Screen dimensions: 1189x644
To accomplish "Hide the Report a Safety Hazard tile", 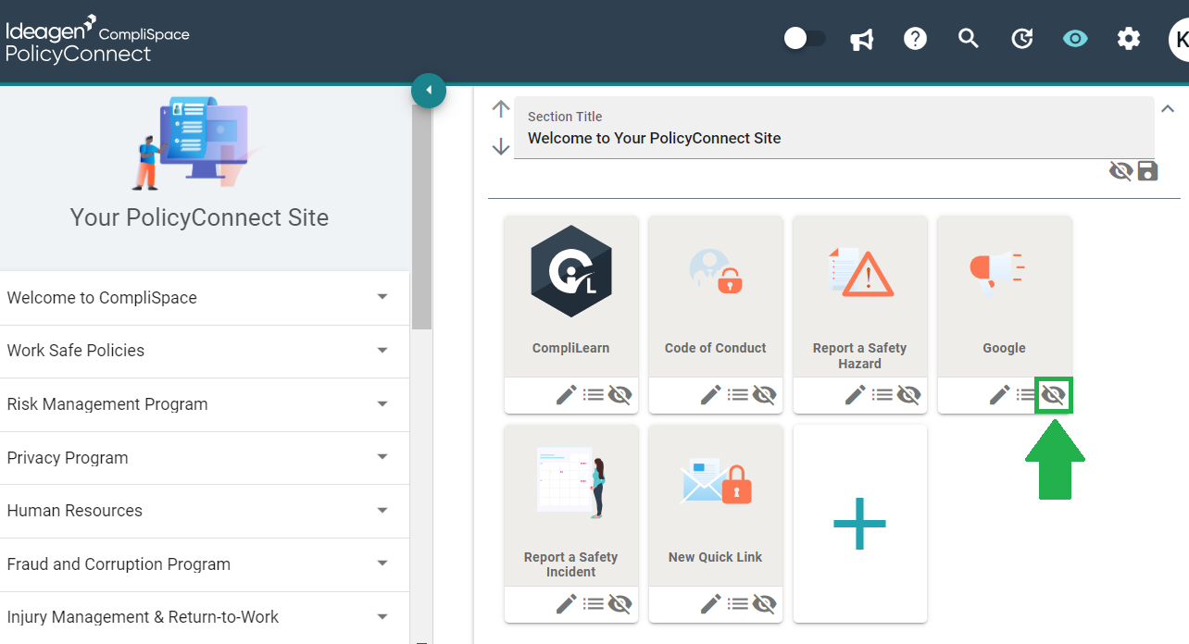I will [x=908, y=395].
